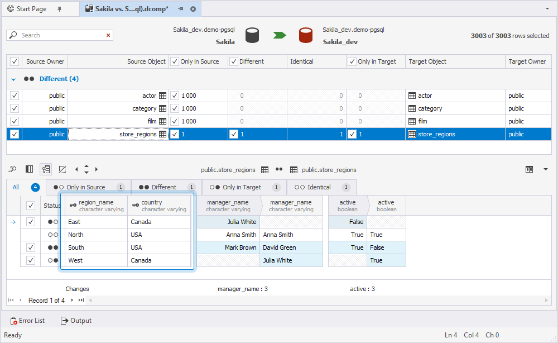The height and width of the screenshot is (343, 558).
Task: Toggle the South record checkbox
Action: (31, 247)
